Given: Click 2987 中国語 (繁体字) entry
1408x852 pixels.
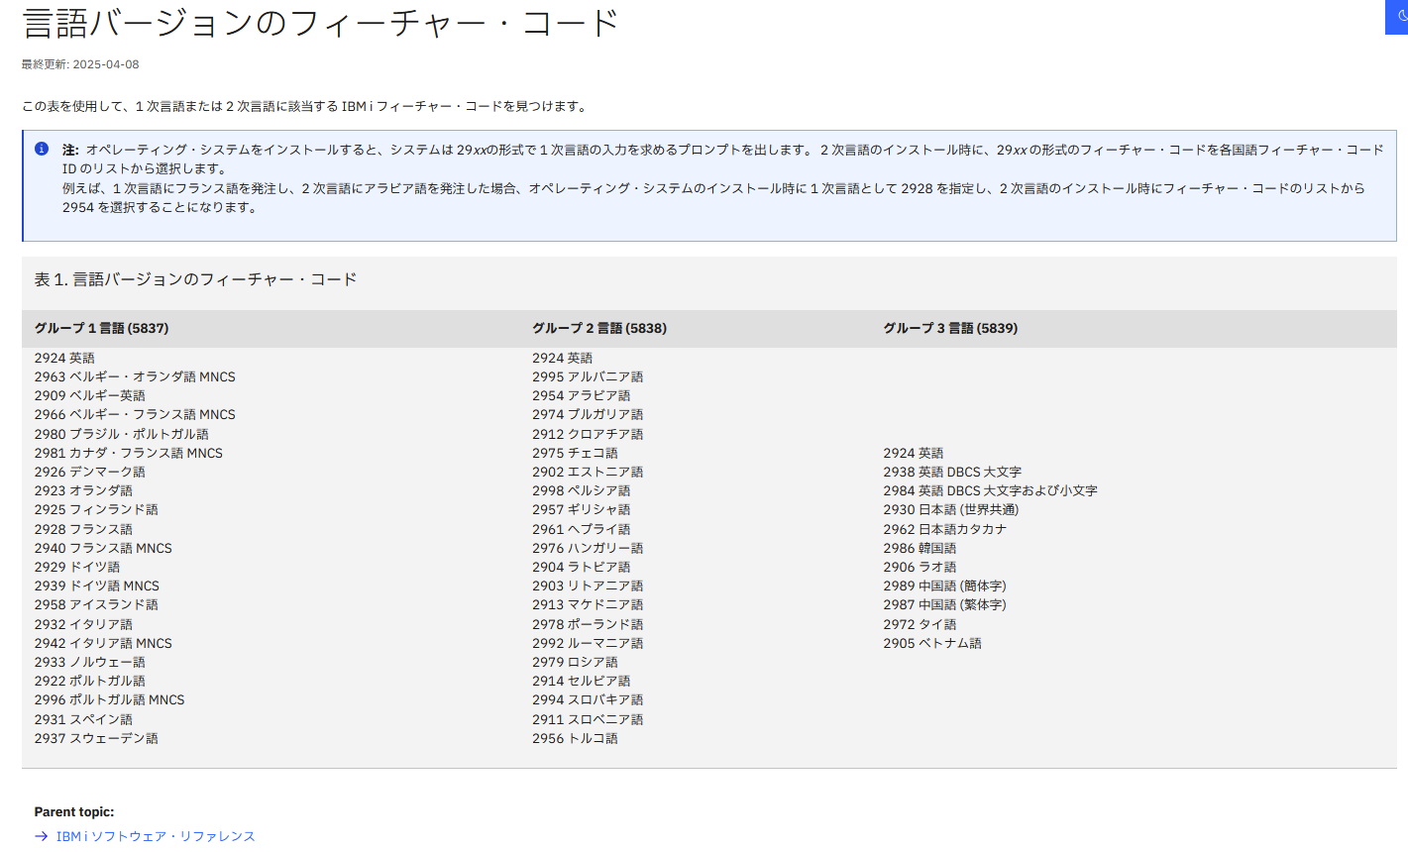Looking at the screenshot, I should coord(945,604).
